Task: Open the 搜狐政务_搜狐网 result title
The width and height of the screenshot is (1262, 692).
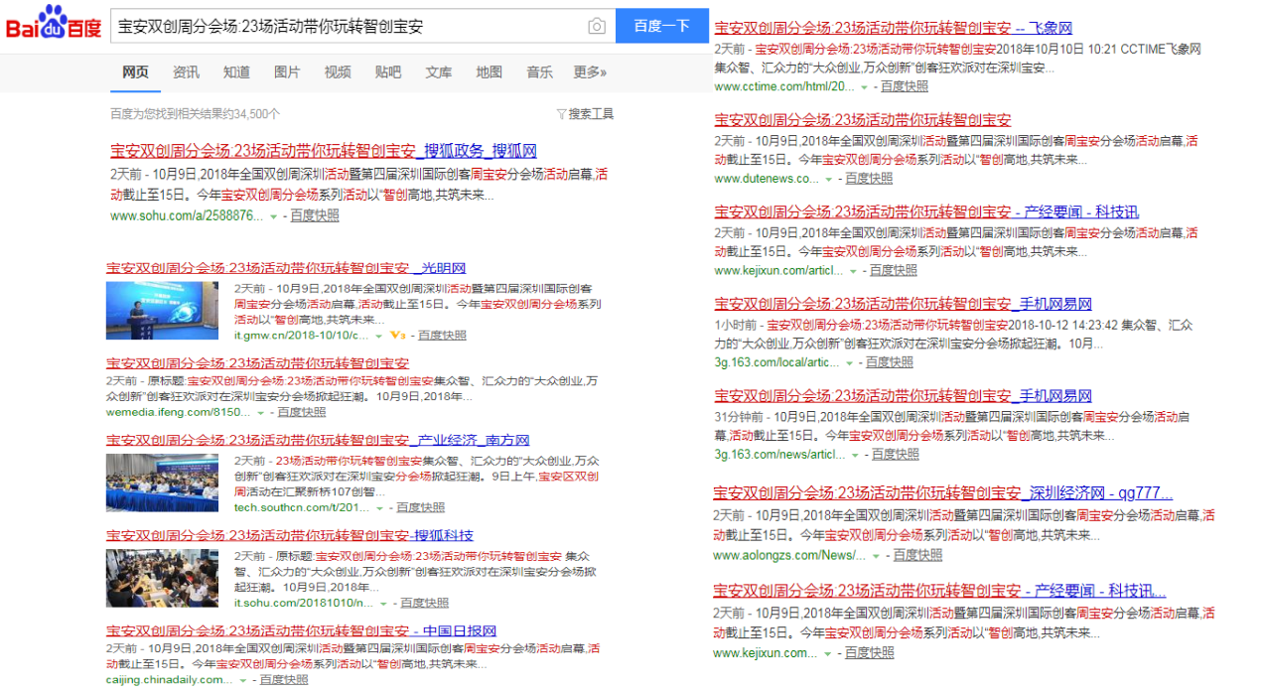Action: point(323,151)
